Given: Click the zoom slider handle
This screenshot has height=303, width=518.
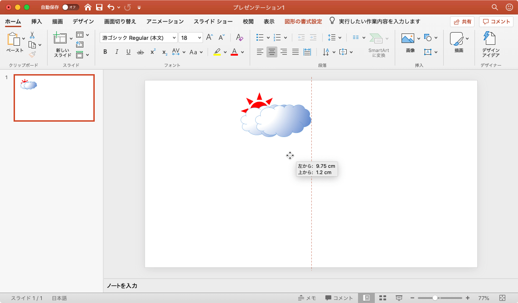Looking at the screenshot, I should click(435, 298).
